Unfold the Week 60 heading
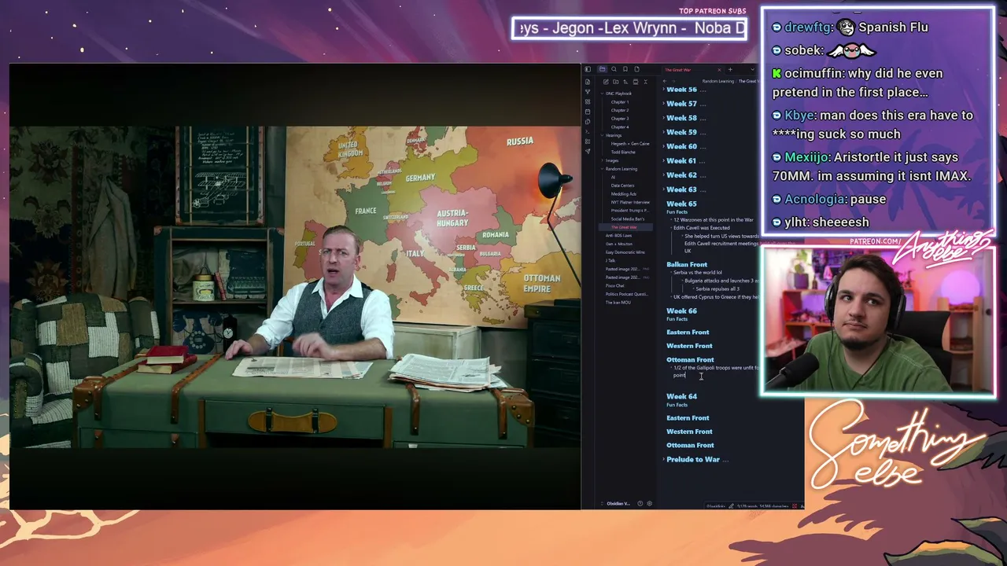 pyautogui.click(x=664, y=146)
